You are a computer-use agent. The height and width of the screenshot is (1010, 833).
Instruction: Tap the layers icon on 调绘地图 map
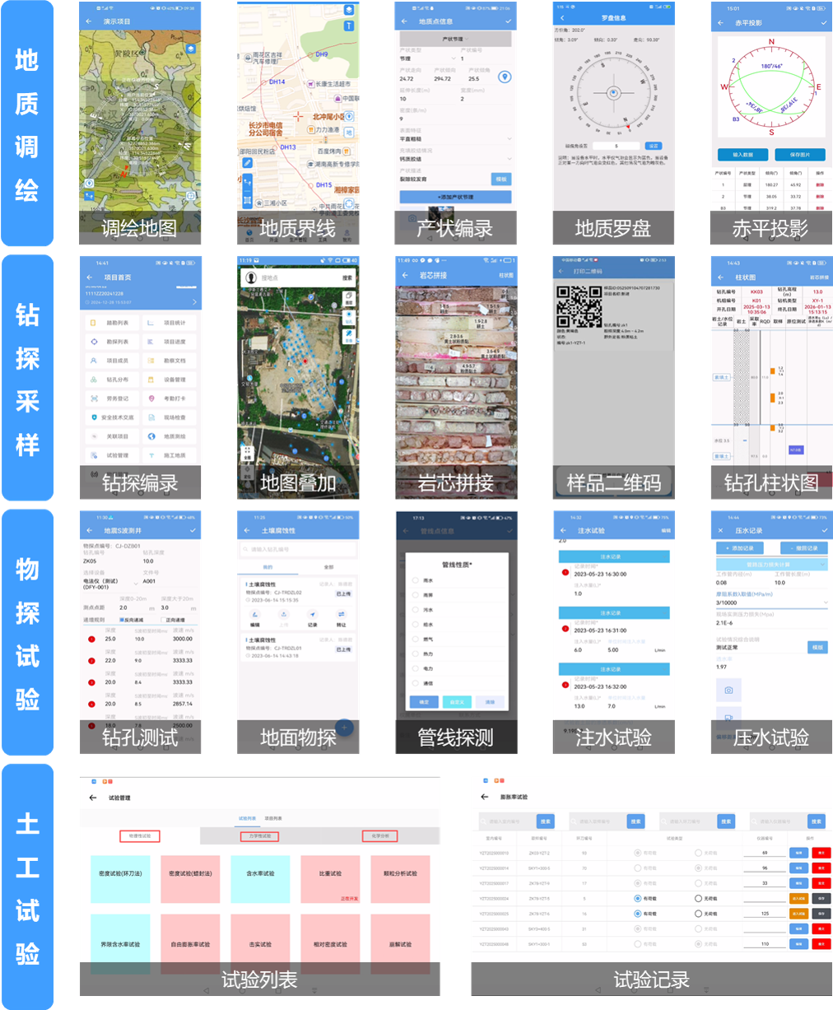click(x=191, y=49)
